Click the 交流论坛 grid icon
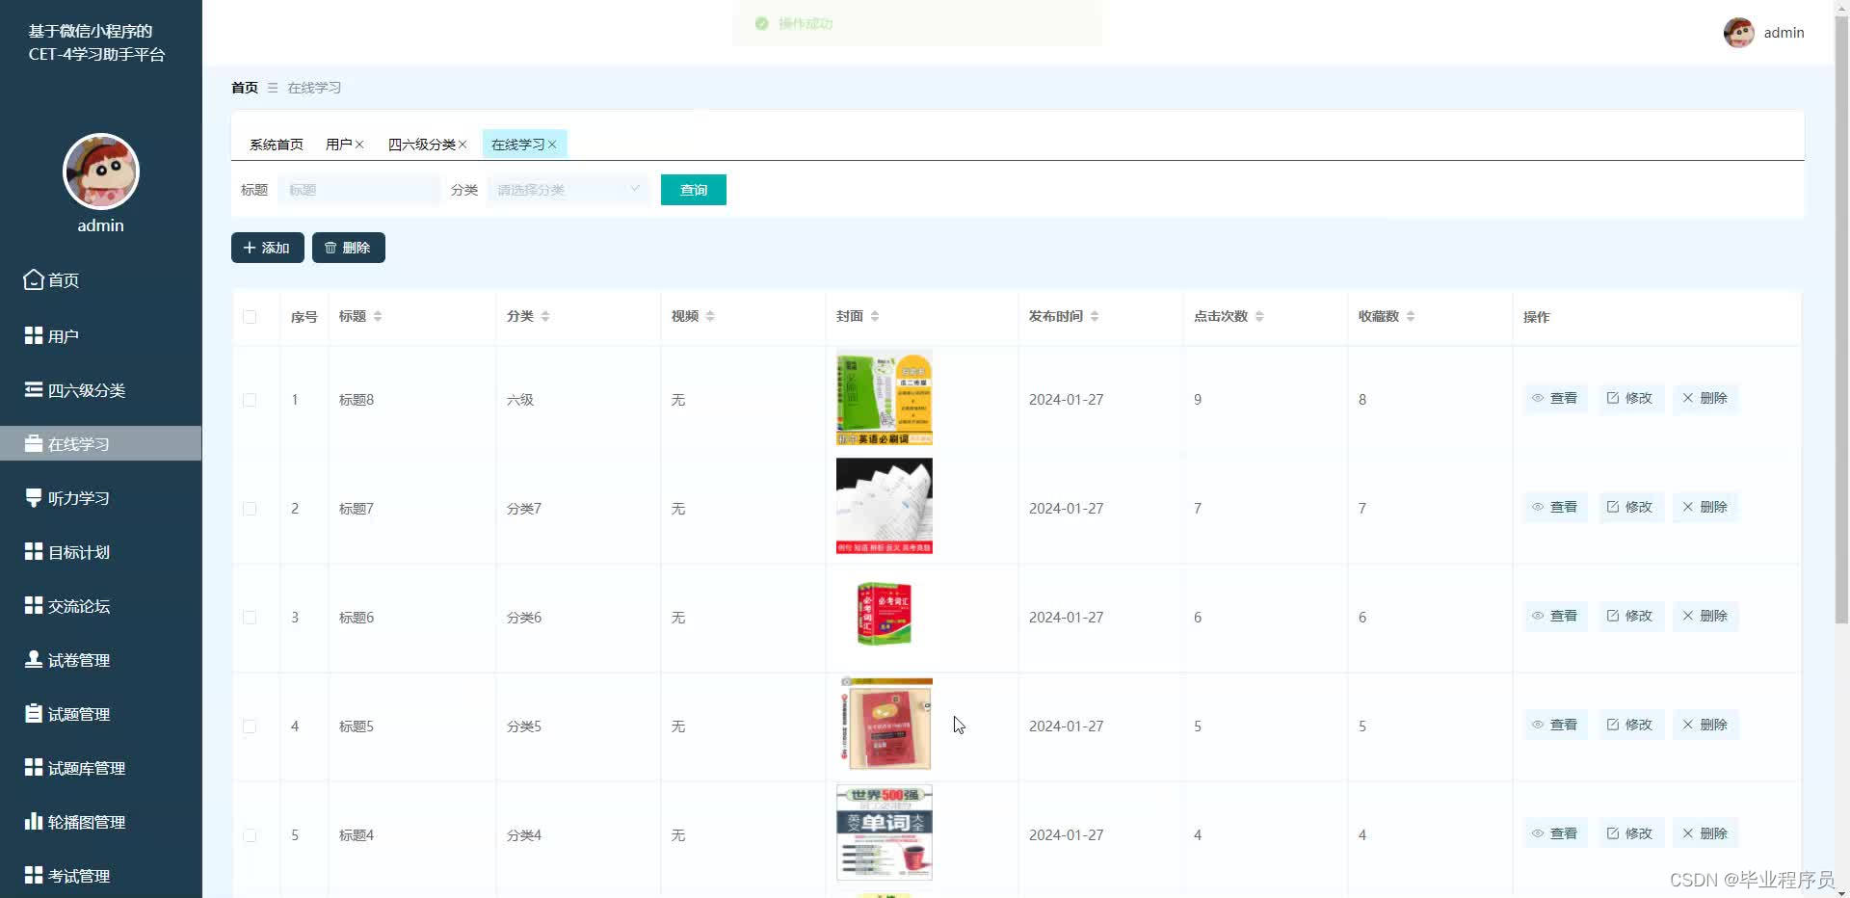 click(34, 605)
